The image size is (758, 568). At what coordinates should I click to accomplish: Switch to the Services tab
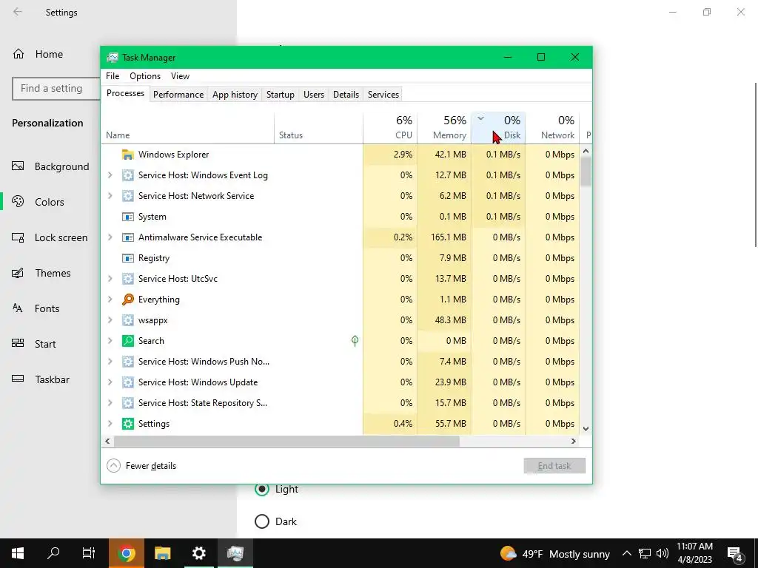click(x=383, y=95)
